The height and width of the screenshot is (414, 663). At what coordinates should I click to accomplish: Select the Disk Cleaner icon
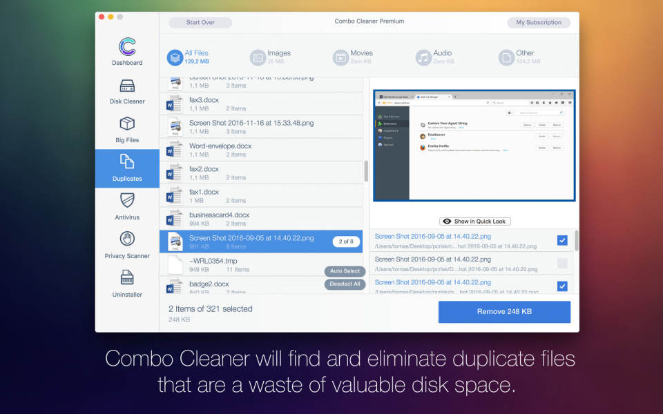(x=127, y=87)
